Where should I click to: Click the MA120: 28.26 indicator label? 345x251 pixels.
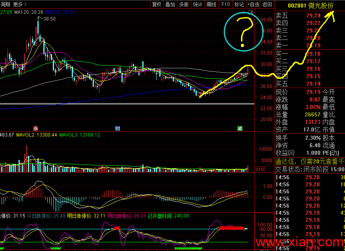[x=29, y=12]
